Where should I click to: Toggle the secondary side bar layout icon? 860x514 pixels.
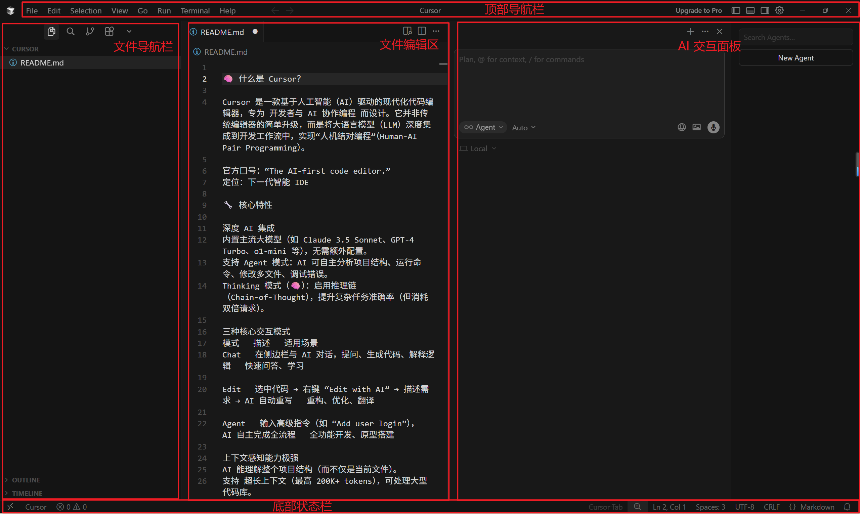(x=765, y=10)
